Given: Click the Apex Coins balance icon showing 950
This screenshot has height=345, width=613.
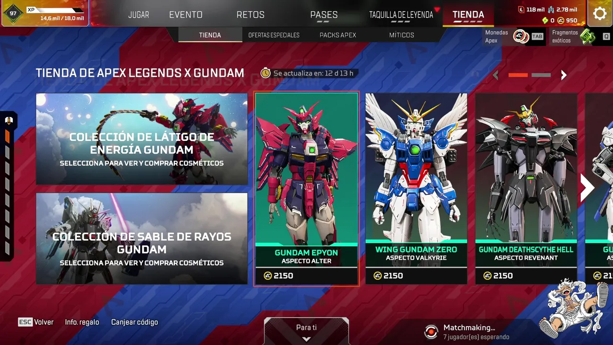Looking at the screenshot, I should 560,21.
